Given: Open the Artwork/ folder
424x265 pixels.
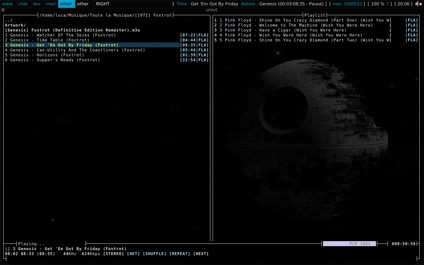Looking at the screenshot, I should pos(15,25).
